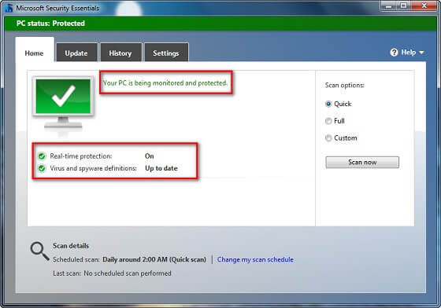Click the 'Scan options:' label
Image resolution: width=441 pixels, height=308 pixels.
pyautogui.click(x=345, y=85)
